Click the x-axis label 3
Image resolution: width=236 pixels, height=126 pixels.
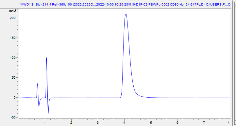coord(98,122)
